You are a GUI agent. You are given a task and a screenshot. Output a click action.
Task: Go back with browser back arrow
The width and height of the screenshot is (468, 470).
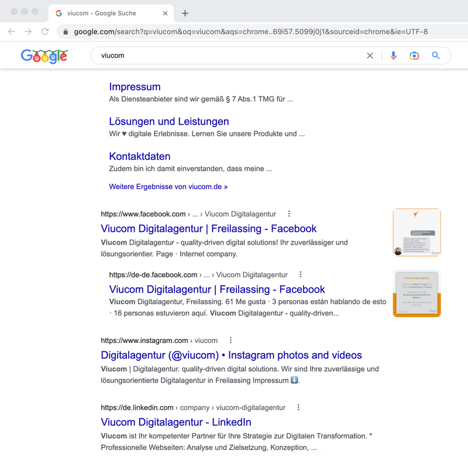[12, 32]
